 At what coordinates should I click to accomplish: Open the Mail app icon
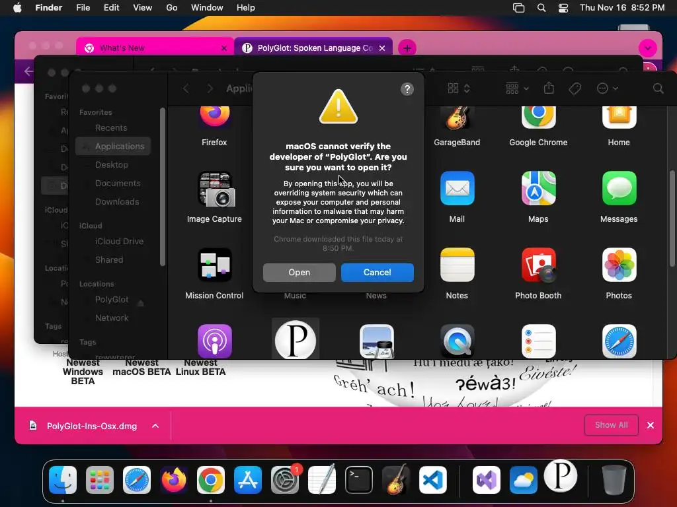coord(458,188)
